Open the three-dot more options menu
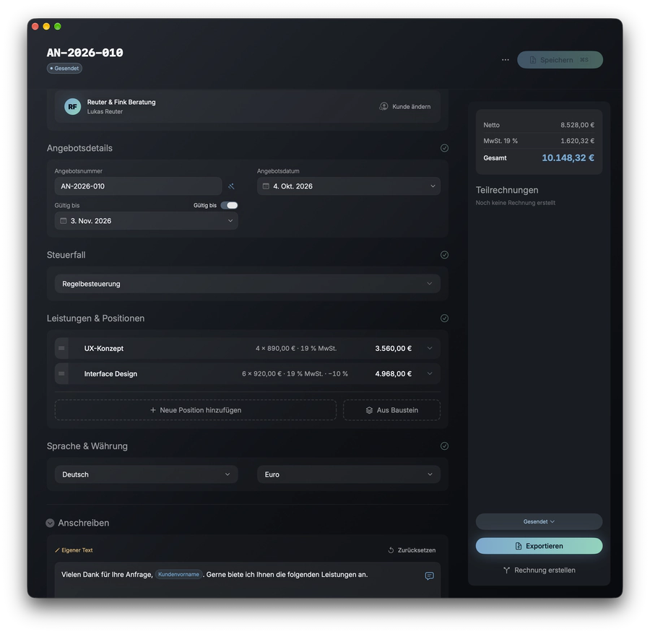650x634 pixels. tap(505, 60)
